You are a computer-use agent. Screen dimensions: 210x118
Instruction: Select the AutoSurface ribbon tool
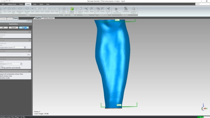pos(126,9)
